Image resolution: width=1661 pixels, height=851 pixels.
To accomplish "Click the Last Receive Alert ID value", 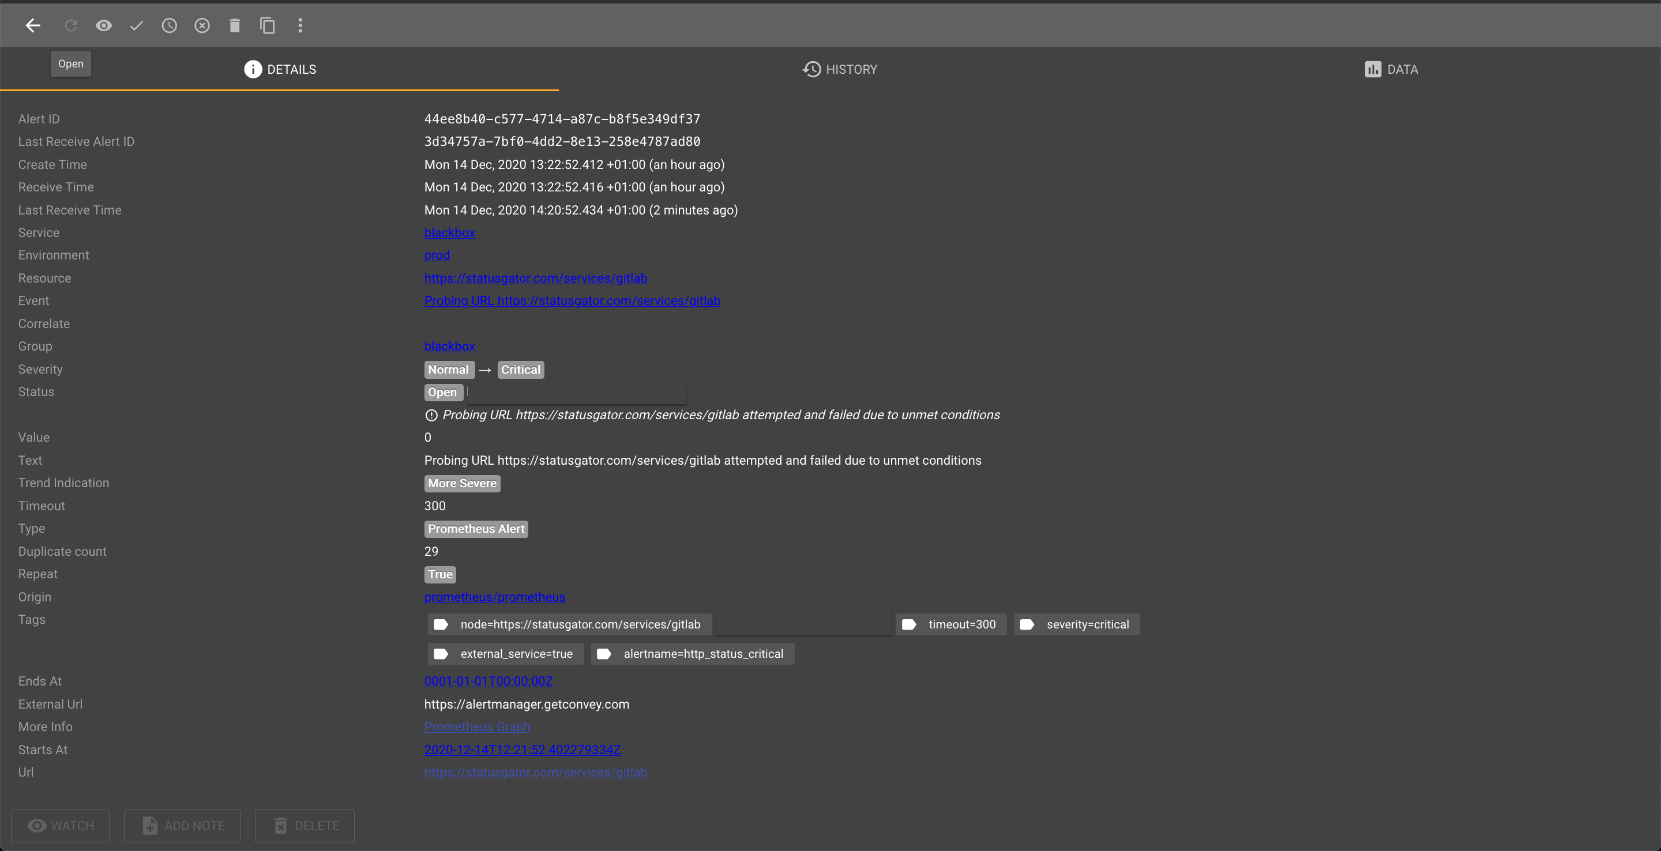I will 562,141.
